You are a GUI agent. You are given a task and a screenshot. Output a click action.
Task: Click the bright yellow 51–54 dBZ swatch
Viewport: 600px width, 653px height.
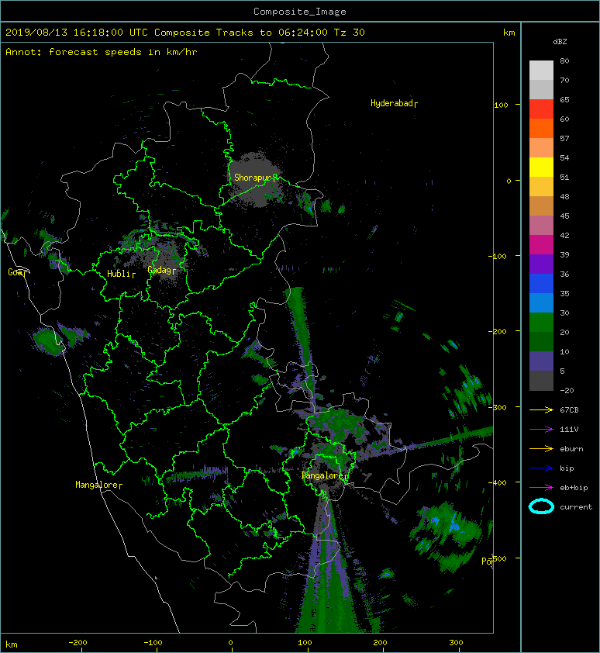point(541,167)
